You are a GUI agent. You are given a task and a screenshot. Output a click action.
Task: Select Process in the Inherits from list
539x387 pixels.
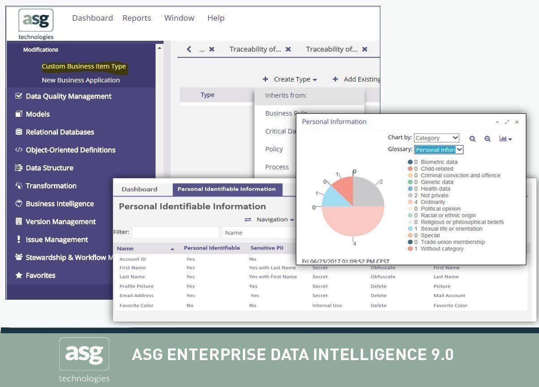[277, 167]
